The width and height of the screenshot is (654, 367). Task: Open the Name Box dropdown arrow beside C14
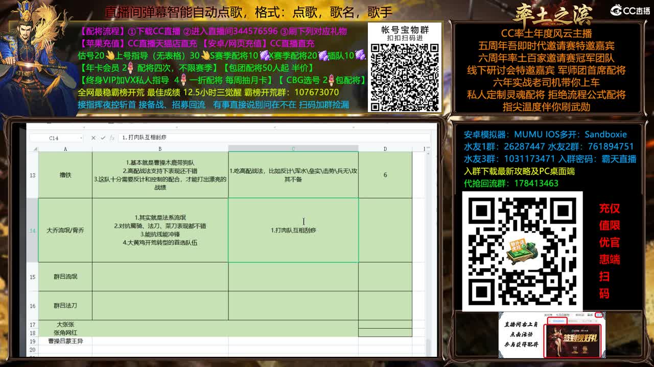click(x=81, y=138)
